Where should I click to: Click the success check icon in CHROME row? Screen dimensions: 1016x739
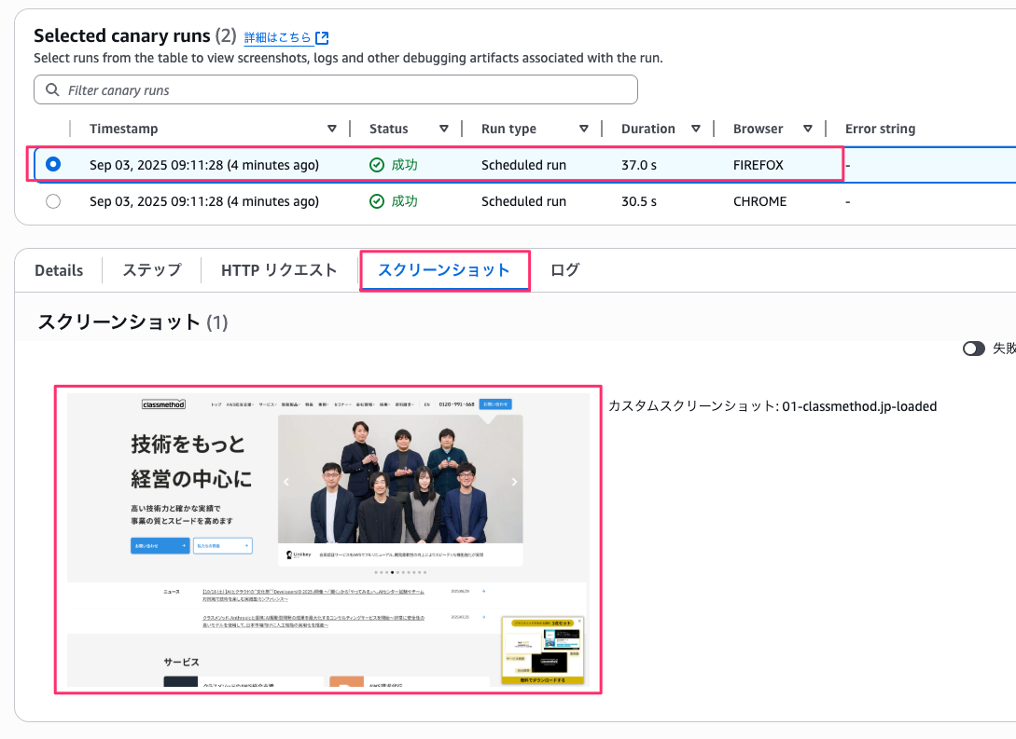tap(377, 201)
